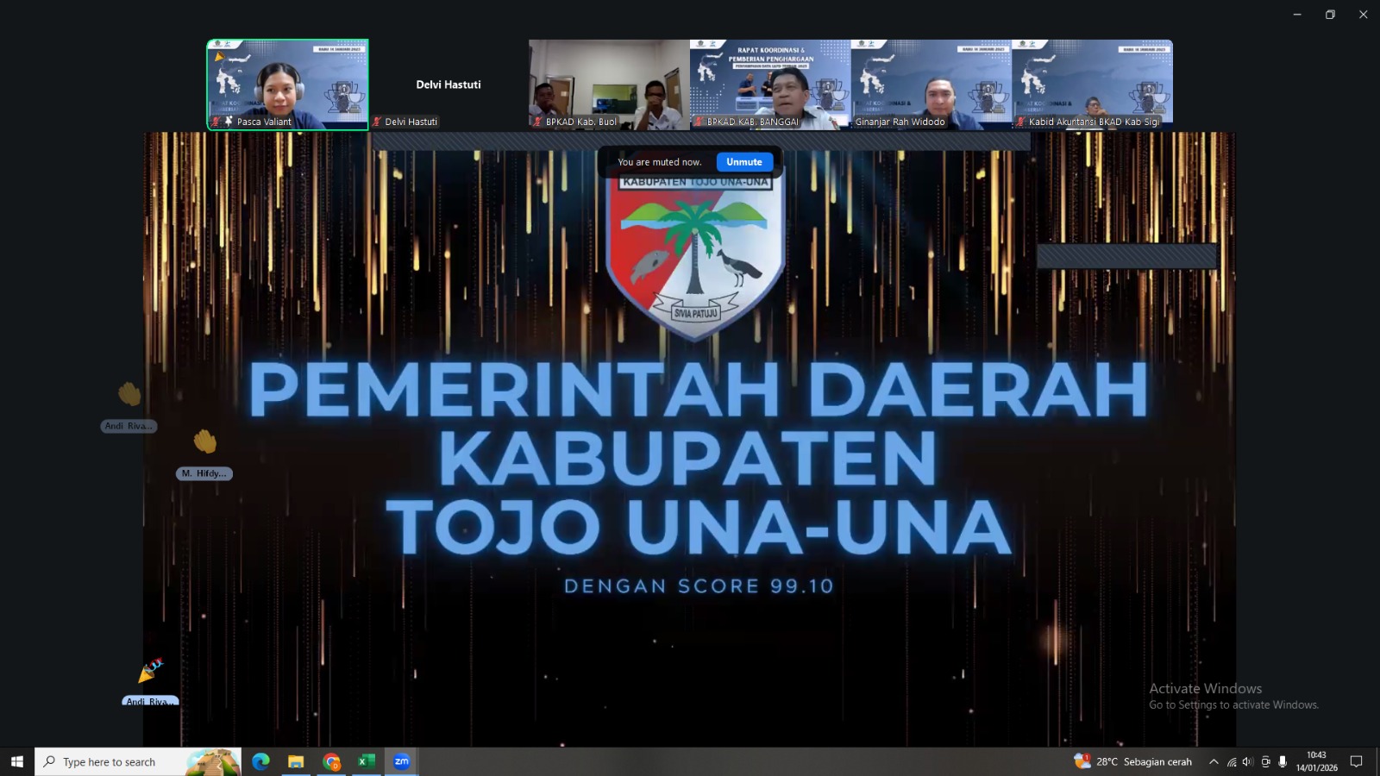This screenshot has width=1380, height=776.
Task: Click the taskbar search box
Action: 121,761
